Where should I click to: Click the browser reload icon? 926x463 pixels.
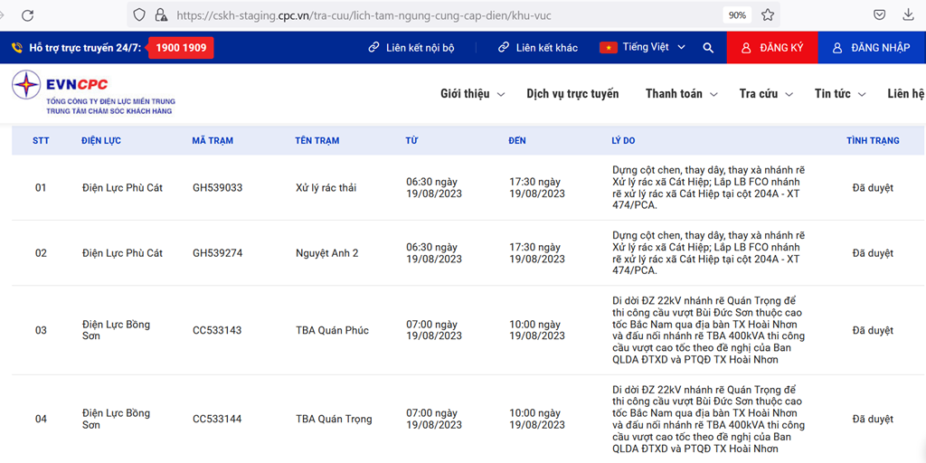(x=27, y=15)
